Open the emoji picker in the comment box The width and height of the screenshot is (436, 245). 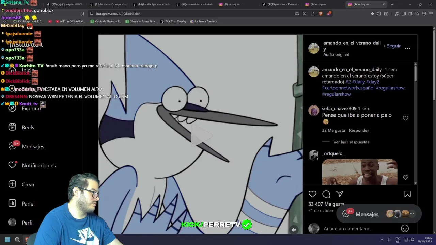coord(405,229)
